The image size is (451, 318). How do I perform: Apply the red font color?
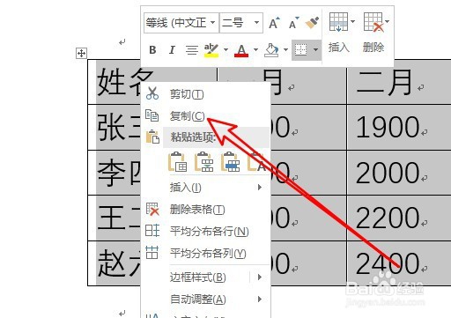click(241, 50)
